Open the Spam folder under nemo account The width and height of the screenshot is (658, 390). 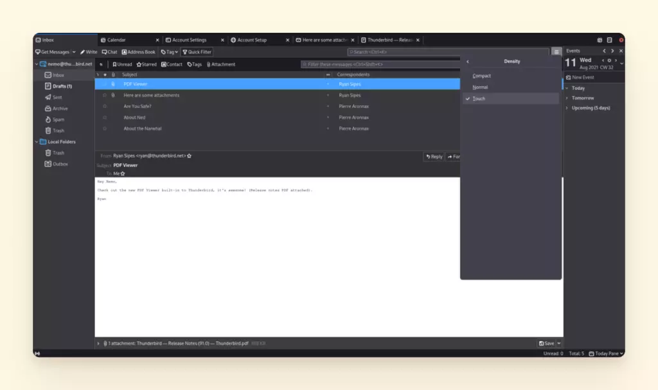[58, 120]
